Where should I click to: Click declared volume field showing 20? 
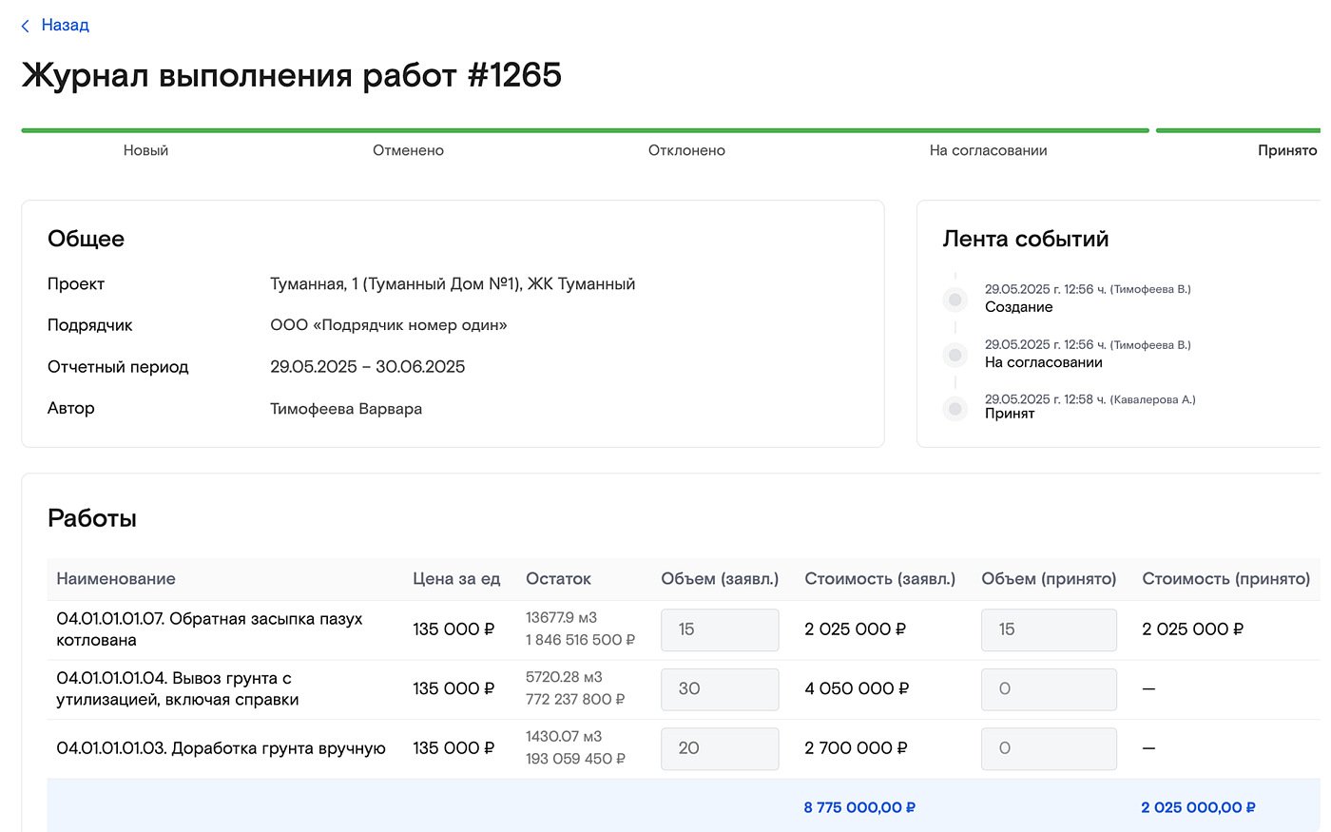pos(720,748)
